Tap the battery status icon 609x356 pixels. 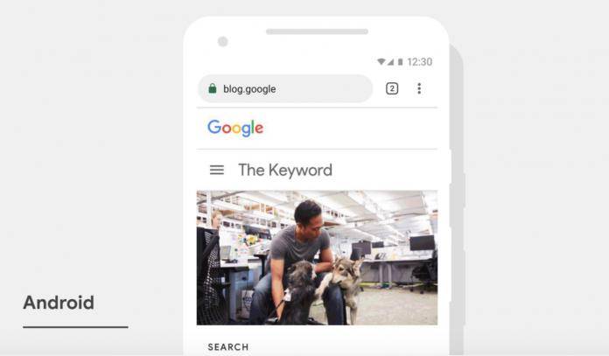point(400,62)
